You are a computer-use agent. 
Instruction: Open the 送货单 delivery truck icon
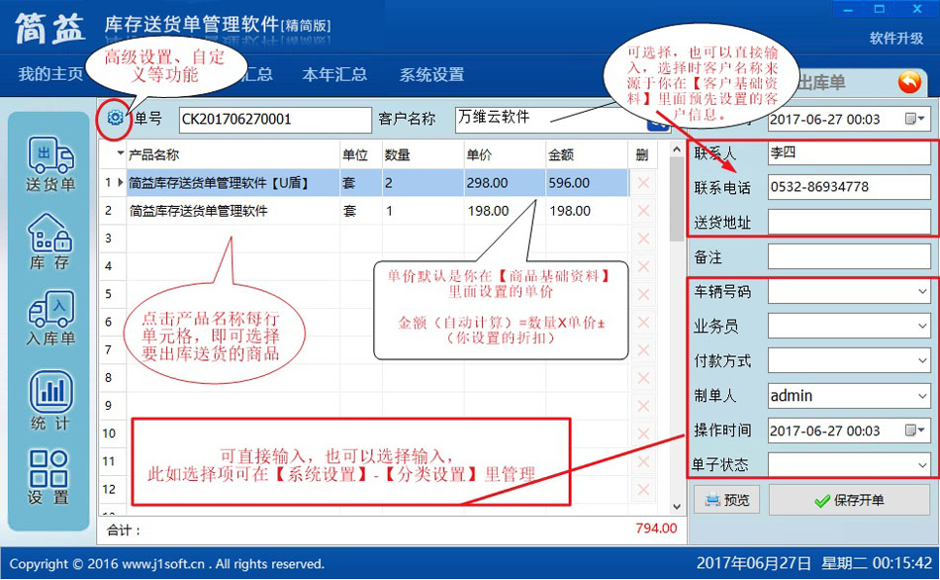click(50, 163)
